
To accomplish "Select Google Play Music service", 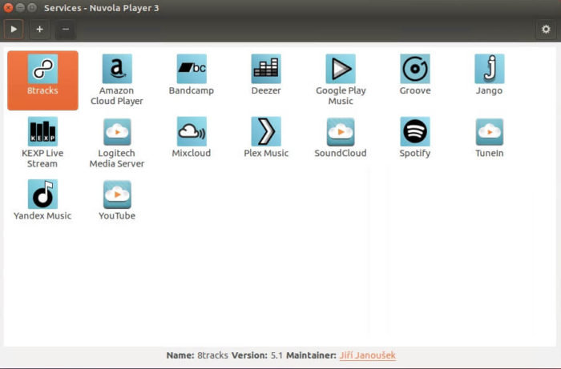I will point(341,69).
